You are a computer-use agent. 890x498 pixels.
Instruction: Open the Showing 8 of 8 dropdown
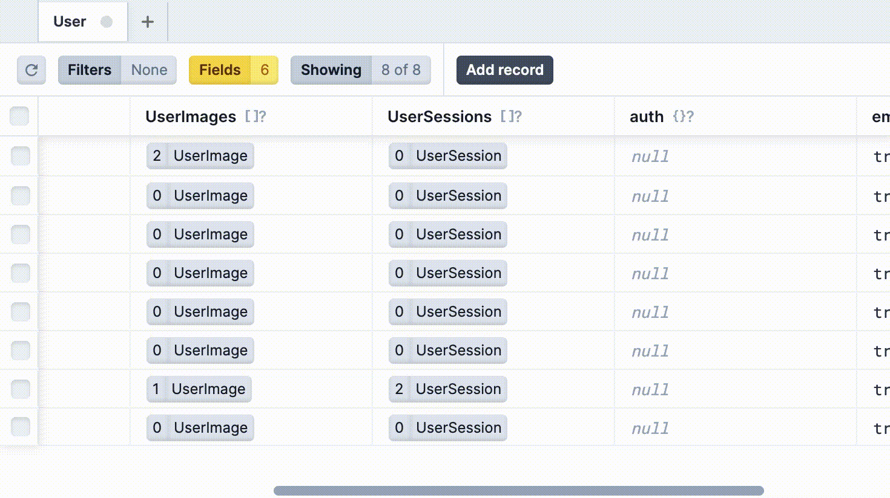pyautogui.click(x=361, y=70)
